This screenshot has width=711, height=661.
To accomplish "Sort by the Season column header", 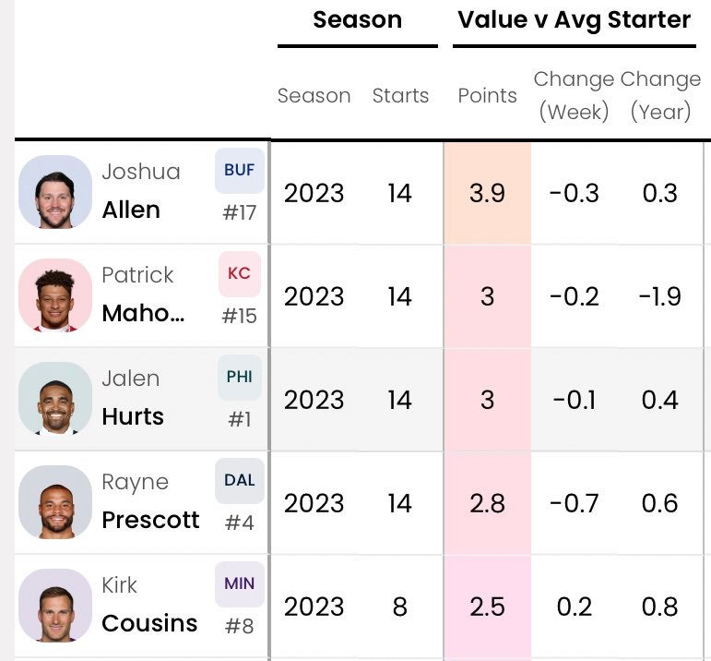I will (x=314, y=96).
